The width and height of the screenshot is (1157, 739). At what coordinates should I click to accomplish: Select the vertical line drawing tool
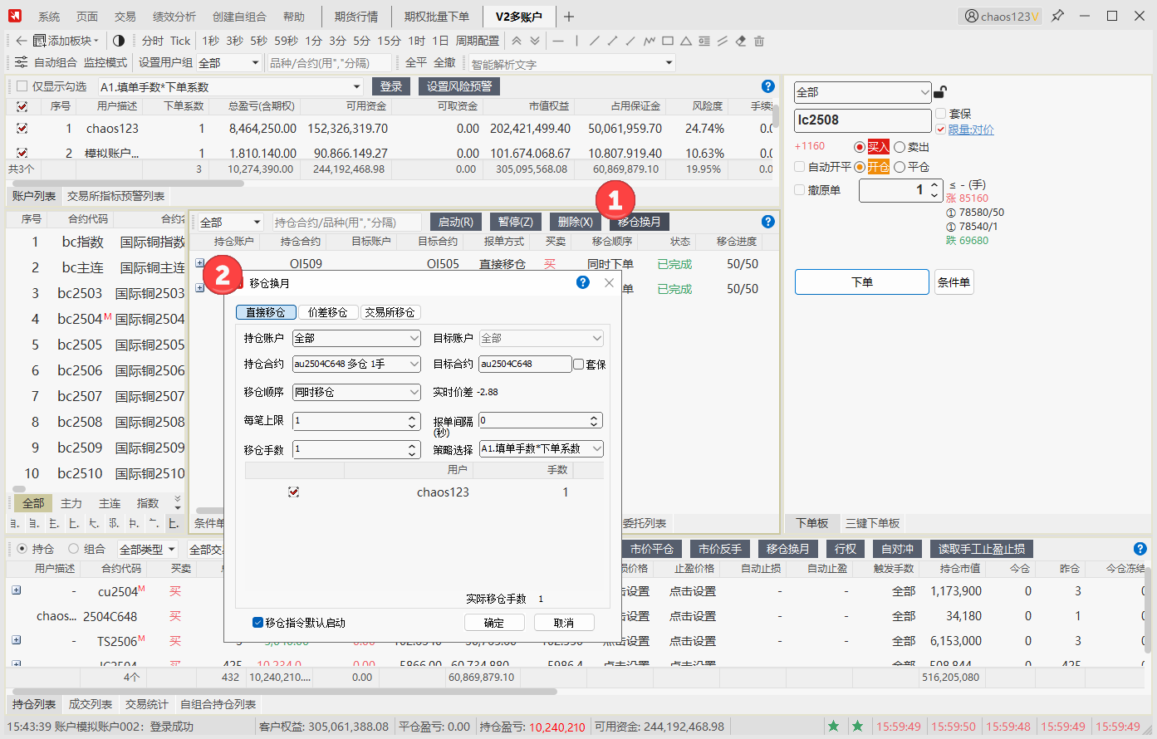(576, 41)
